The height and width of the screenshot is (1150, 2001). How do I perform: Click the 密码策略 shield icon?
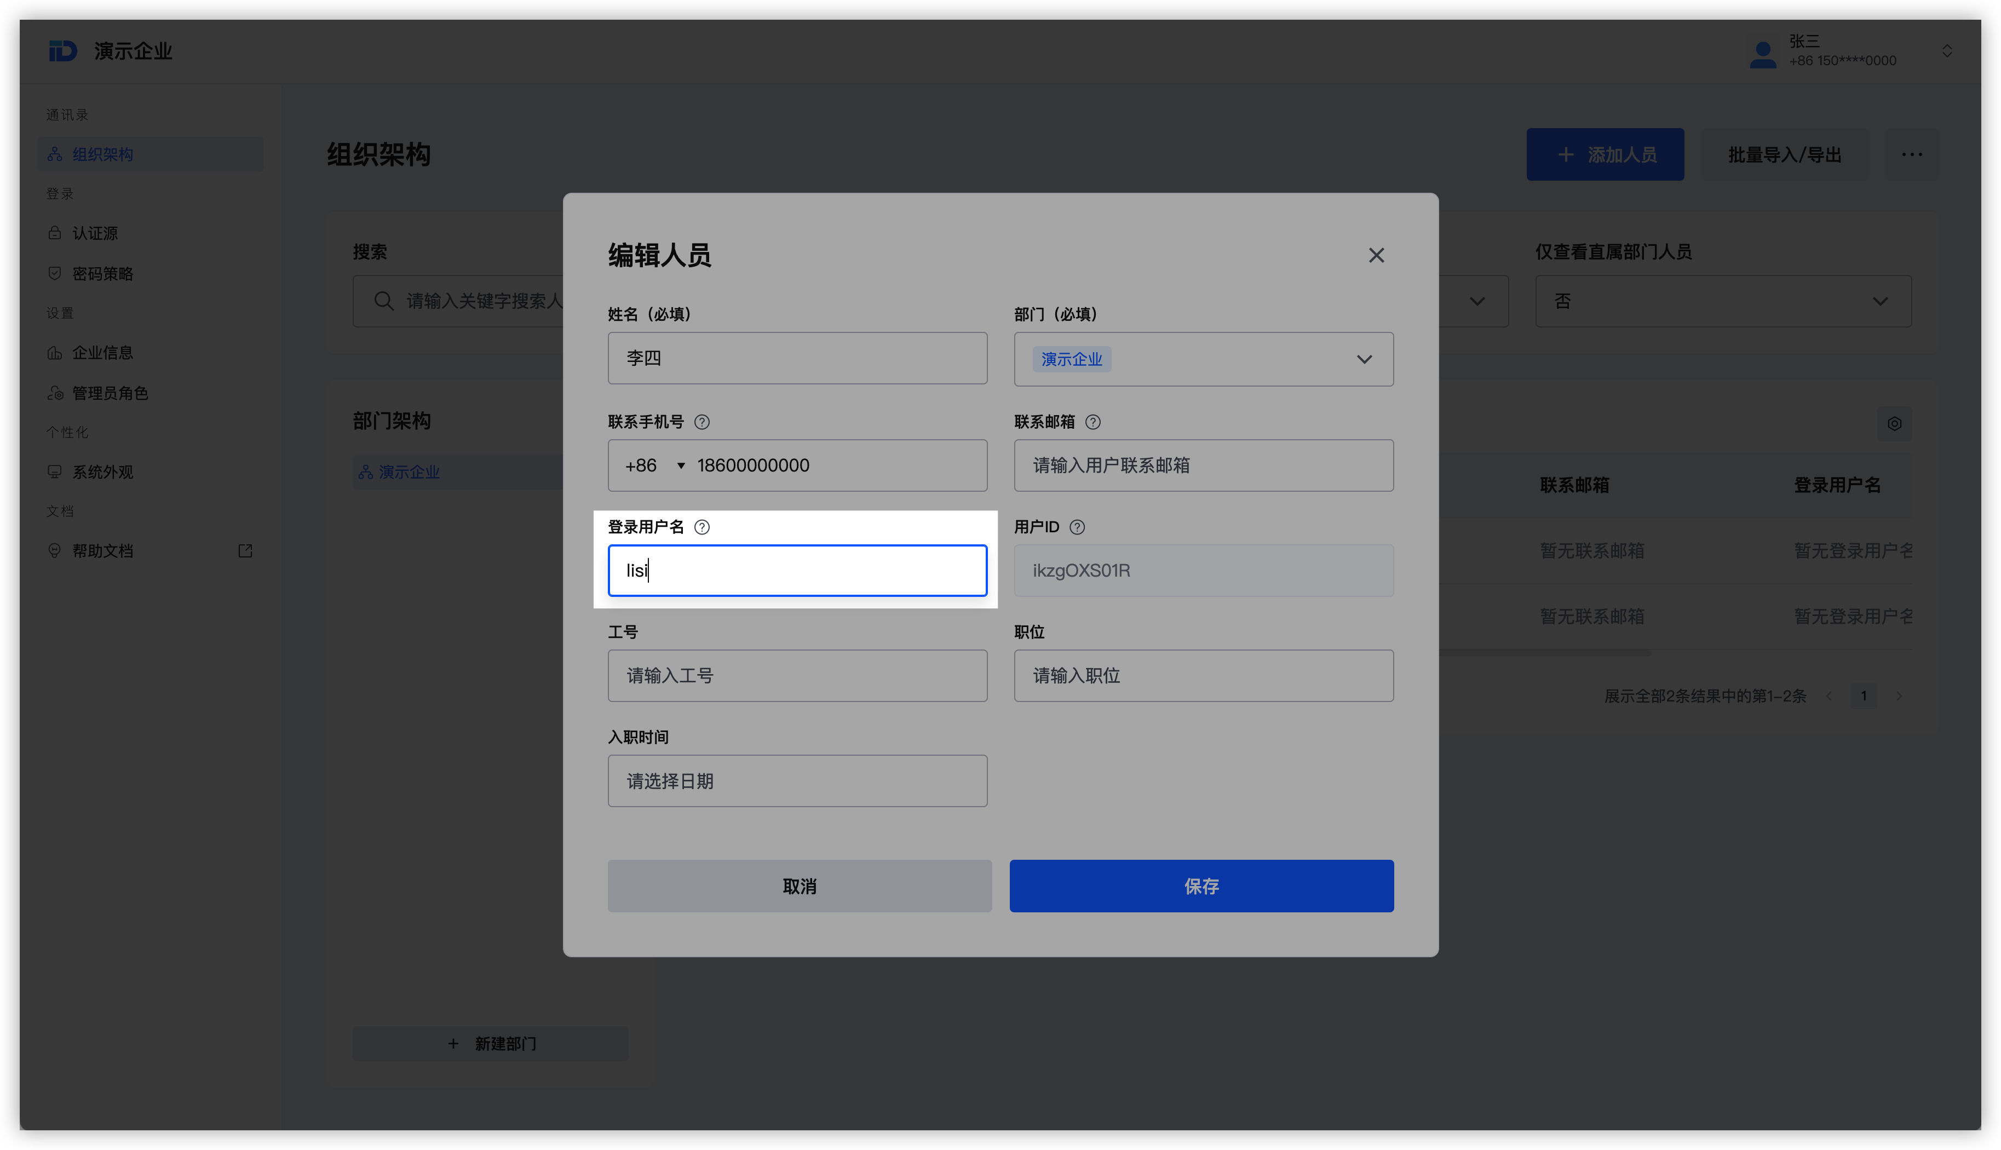[x=54, y=273]
